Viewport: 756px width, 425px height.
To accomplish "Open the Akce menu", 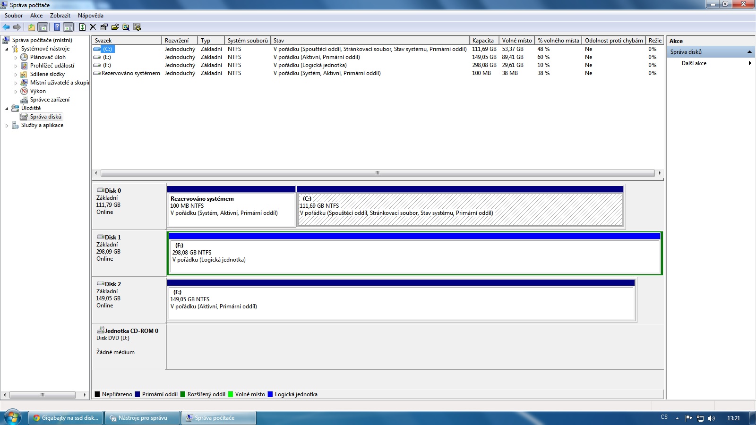I will point(36,16).
